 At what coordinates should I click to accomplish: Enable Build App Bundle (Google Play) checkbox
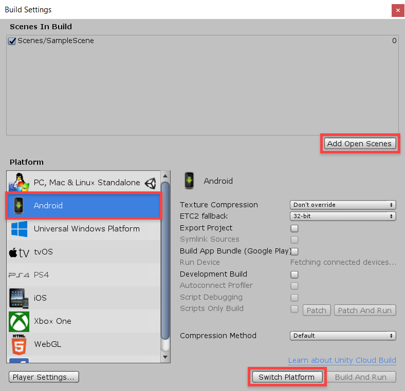coord(294,251)
